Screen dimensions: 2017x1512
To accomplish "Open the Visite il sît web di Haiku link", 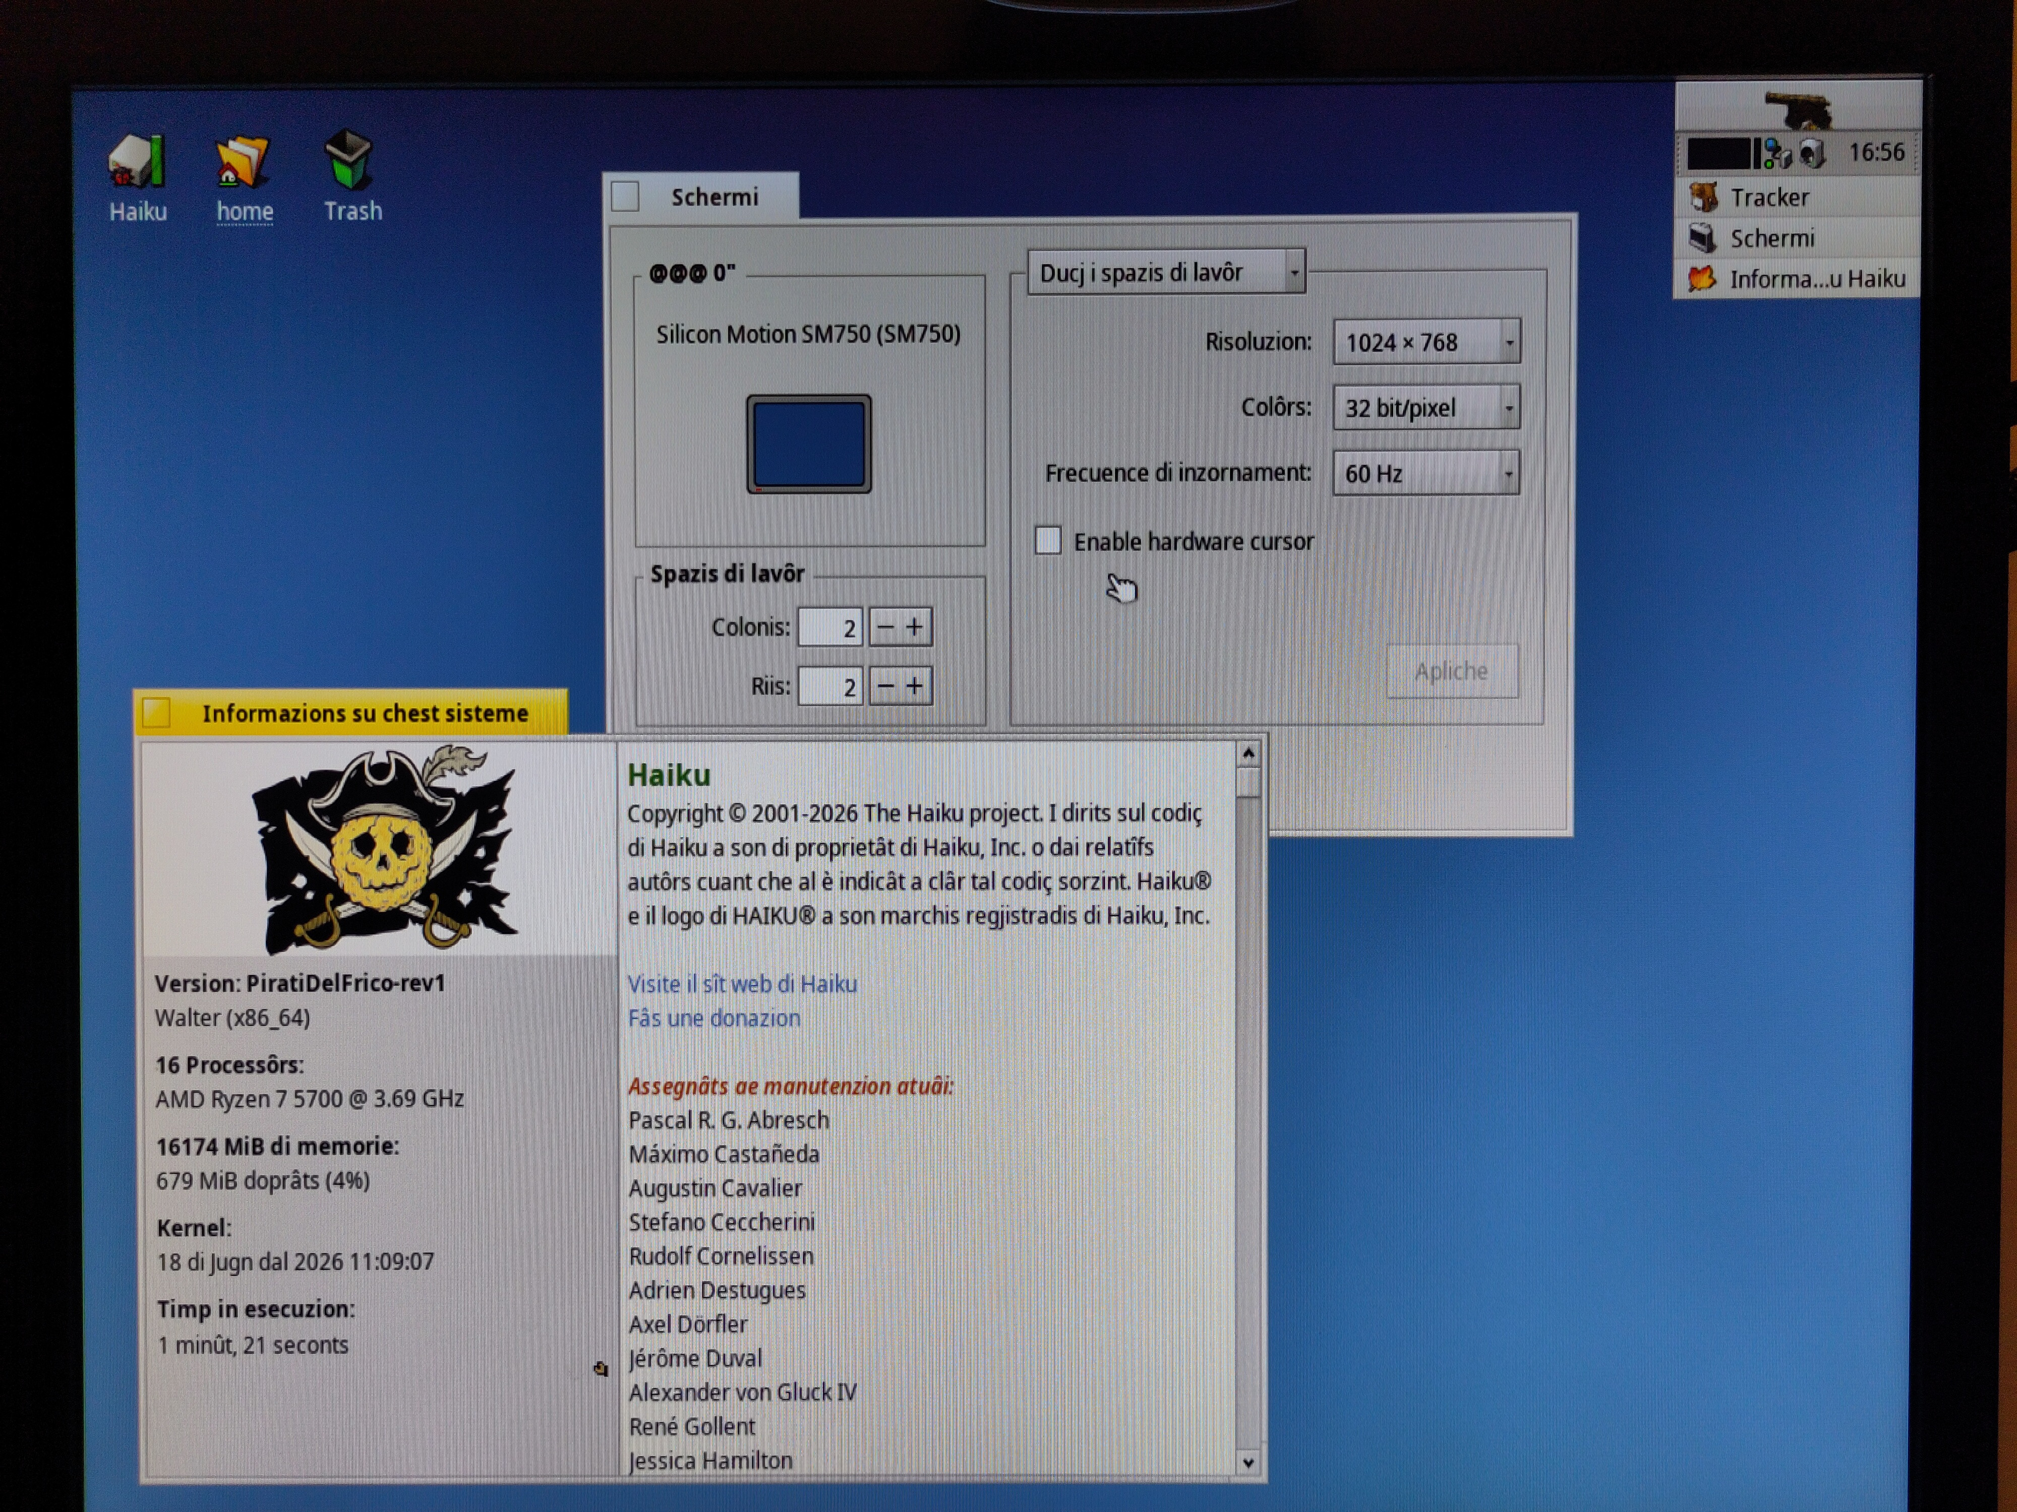I will click(742, 984).
